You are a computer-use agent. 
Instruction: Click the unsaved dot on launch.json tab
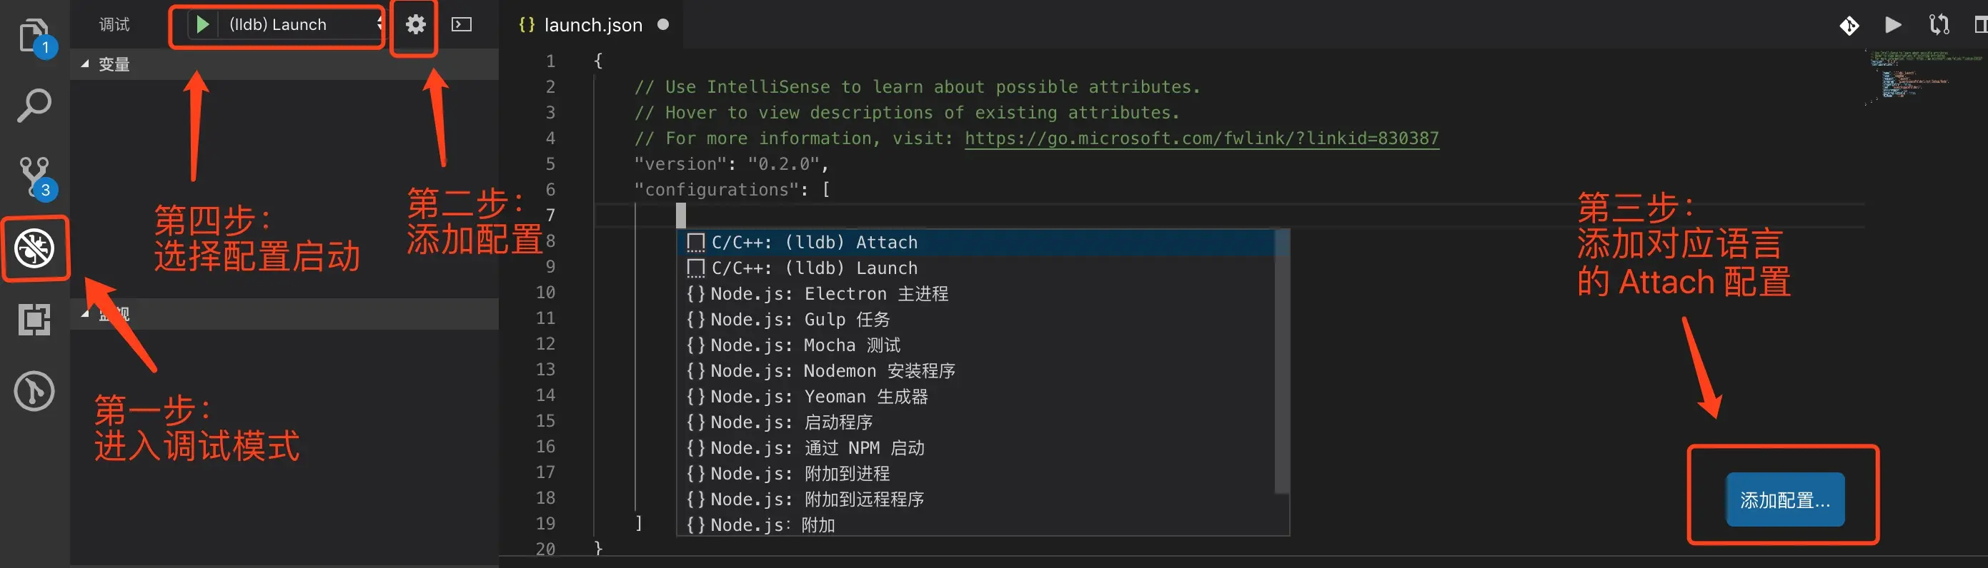(663, 25)
